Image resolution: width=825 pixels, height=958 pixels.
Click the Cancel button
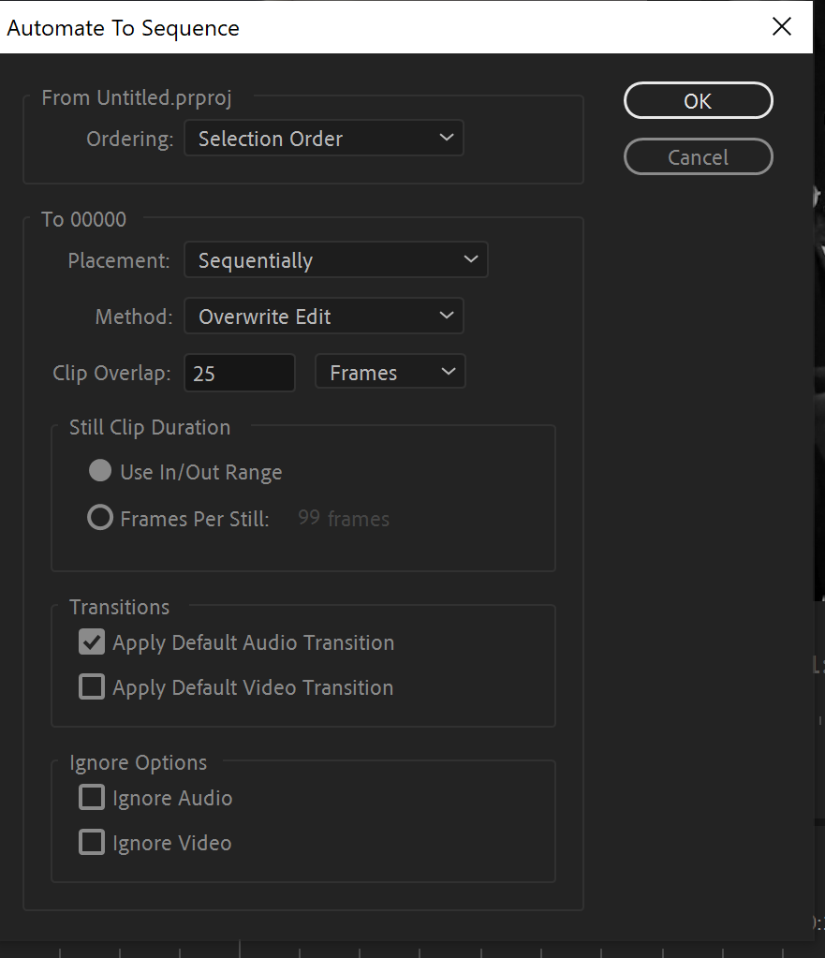pyautogui.click(x=698, y=157)
